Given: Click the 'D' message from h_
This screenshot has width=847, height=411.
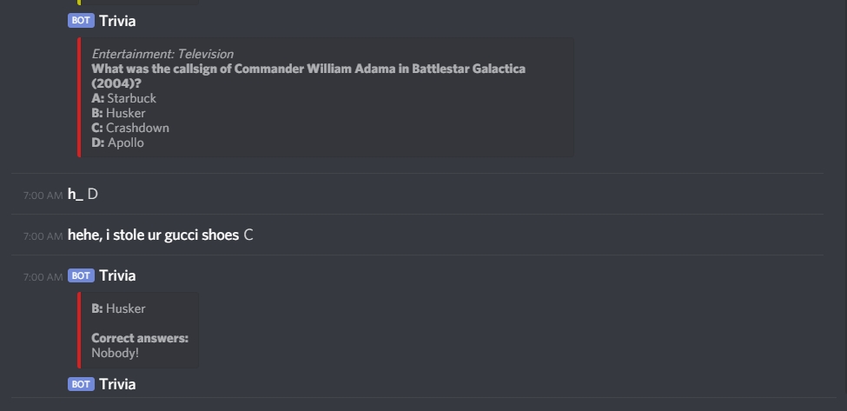Looking at the screenshot, I should (x=92, y=195).
